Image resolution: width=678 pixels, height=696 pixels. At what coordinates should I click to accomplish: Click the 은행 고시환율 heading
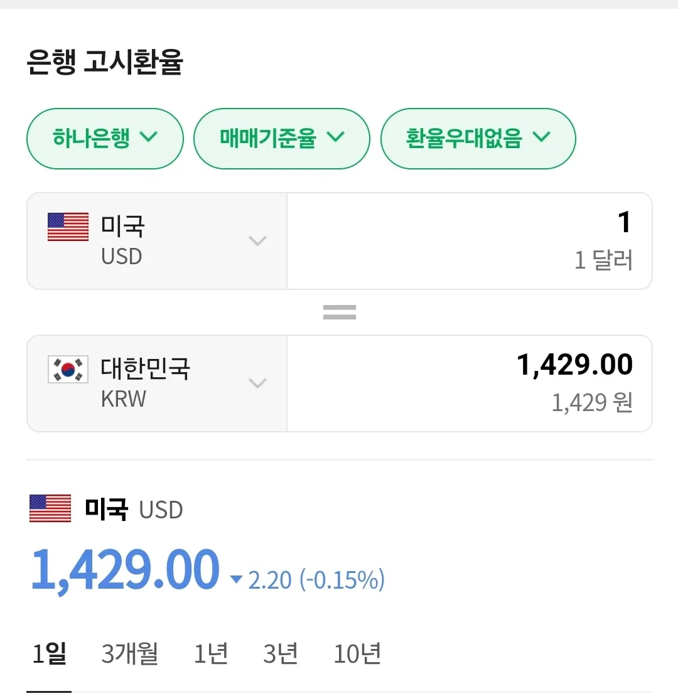[105, 63]
